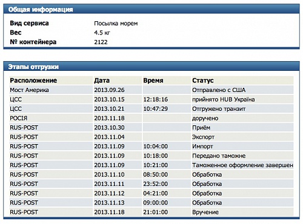Click the time '10:18:00'
The height and width of the screenshot is (224, 303).
point(156,156)
